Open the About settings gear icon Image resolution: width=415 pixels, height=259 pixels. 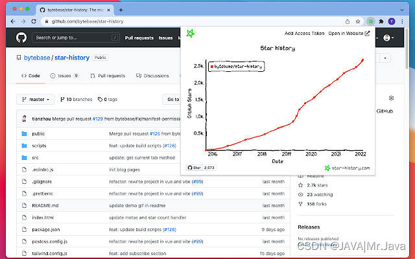391,98
